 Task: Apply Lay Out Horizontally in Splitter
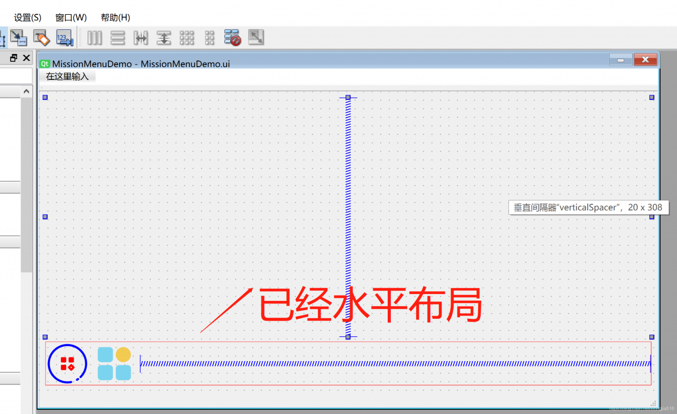pos(141,38)
